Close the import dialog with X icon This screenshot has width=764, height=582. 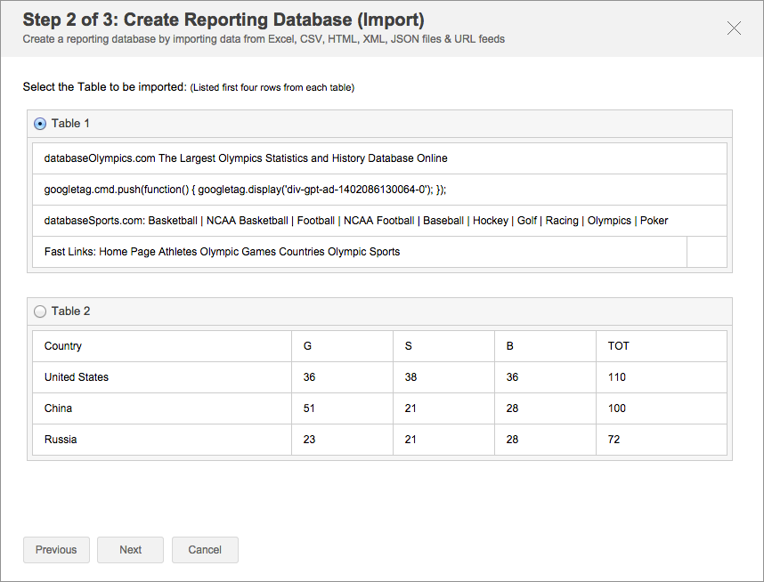734,28
